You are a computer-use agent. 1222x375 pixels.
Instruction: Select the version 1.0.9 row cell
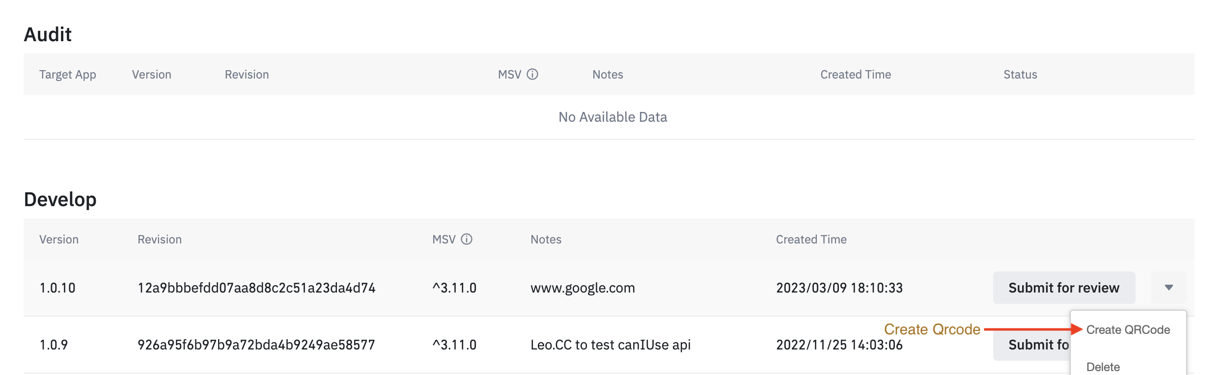[54, 345]
